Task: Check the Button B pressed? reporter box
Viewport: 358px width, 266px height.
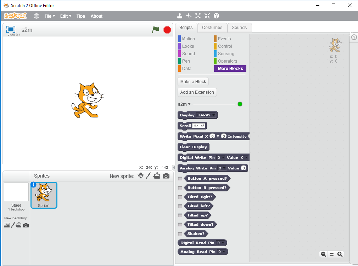Action: click(x=180, y=187)
